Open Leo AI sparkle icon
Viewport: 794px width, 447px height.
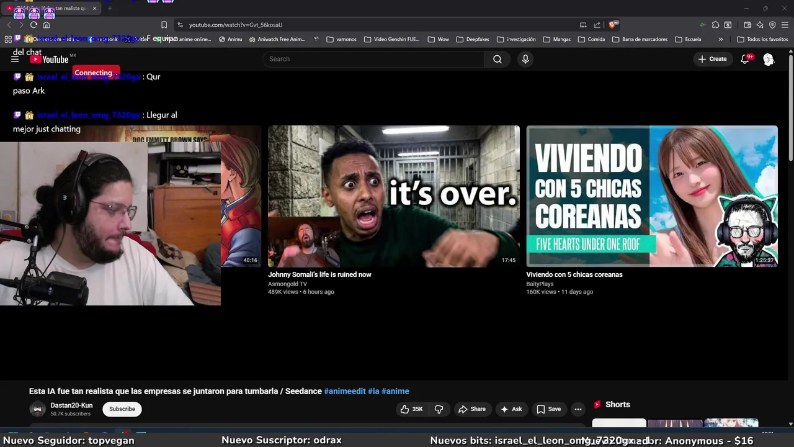tap(760, 25)
